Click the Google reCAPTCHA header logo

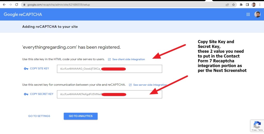tap(23, 15)
